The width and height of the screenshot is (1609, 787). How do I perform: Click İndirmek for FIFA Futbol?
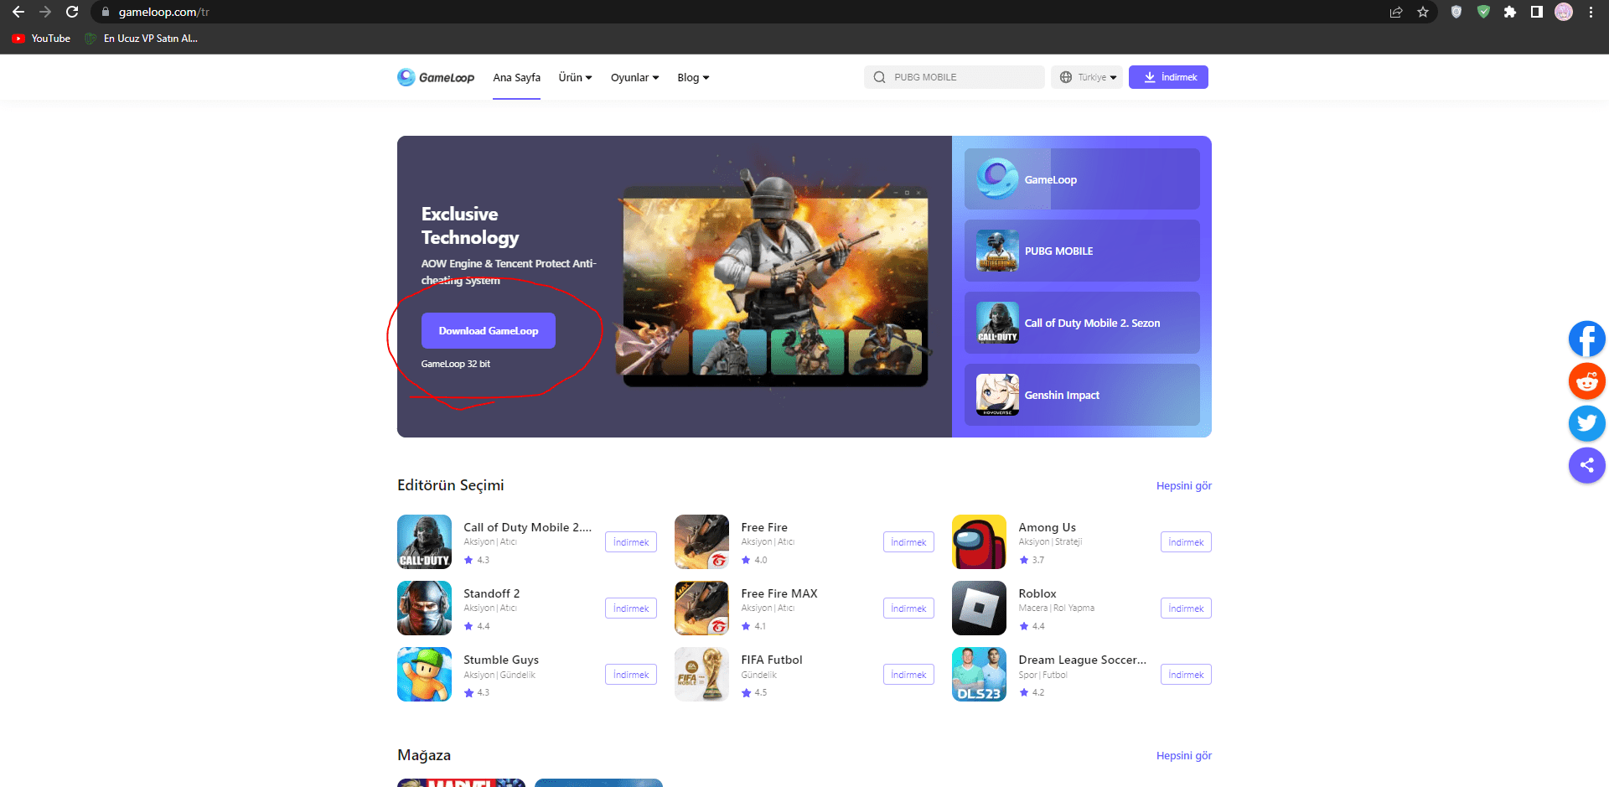coord(908,675)
